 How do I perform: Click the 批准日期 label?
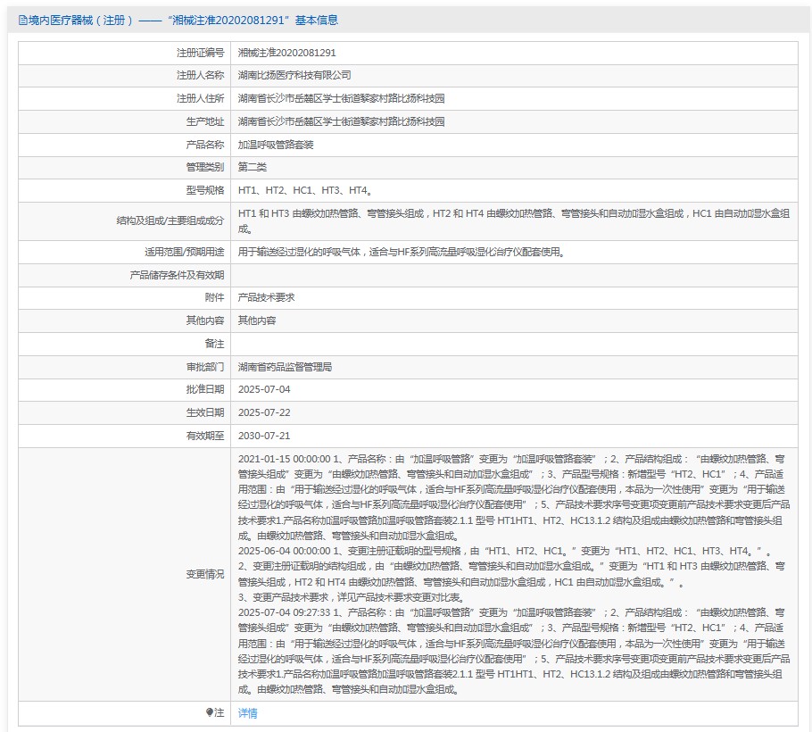(205, 389)
